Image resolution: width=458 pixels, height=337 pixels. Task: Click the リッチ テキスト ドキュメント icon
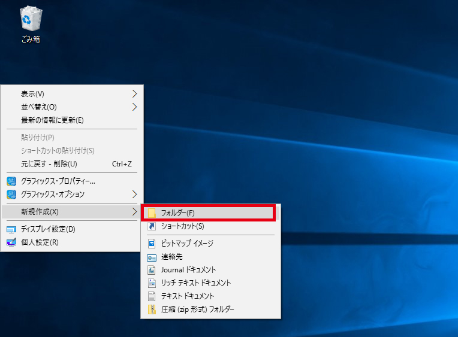point(152,283)
